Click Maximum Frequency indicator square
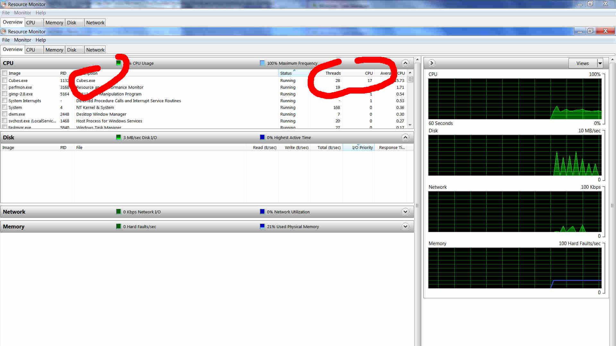This screenshot has width=616, height=346. [262, 63]
